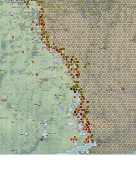Click the lone red marker north of Sumy

(x=37, y=74)
